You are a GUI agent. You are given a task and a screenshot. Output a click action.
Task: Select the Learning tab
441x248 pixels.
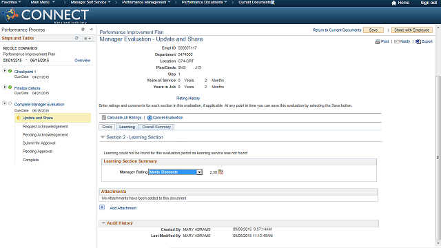(127, 127)
